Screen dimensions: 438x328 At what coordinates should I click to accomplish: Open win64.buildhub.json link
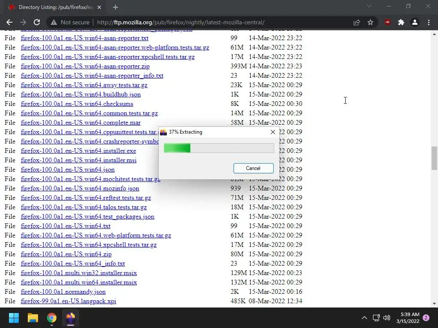pyautogui.click(x=81, y=94)
